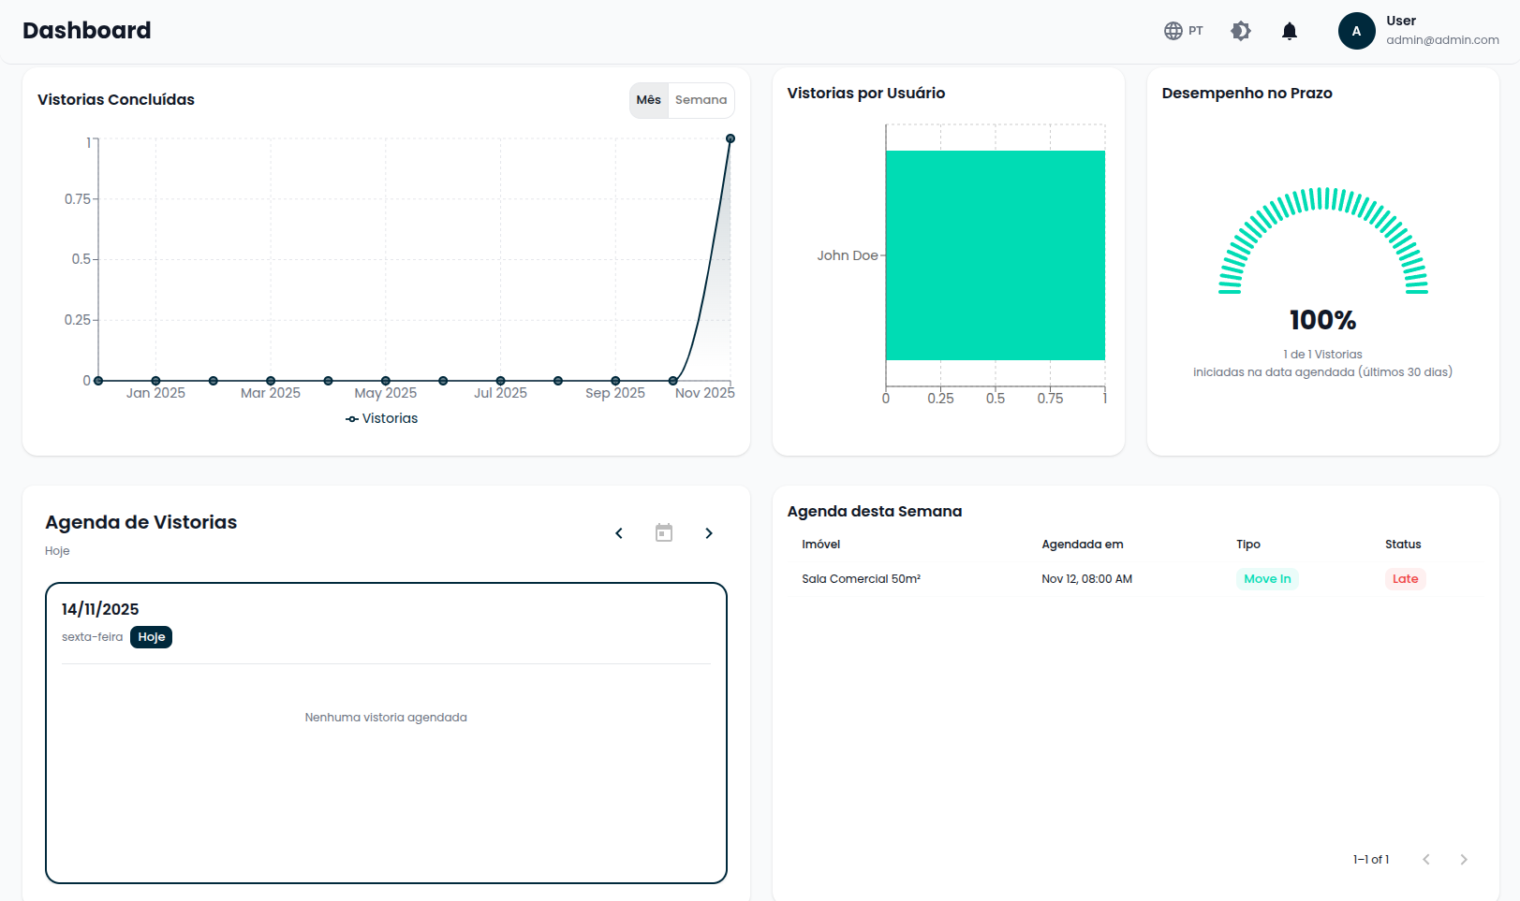Click the Nov 2025 data point on chart
Screen dimensions: 1520x901
click(730, 138)
